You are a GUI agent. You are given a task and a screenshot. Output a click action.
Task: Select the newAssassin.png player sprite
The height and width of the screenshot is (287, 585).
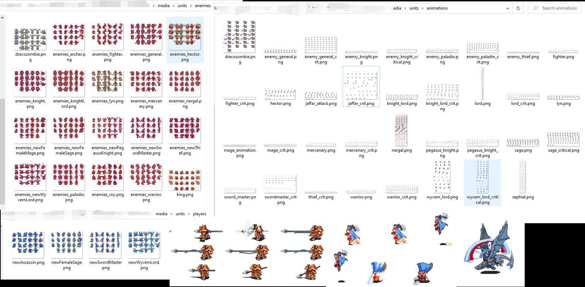(28, 244)
